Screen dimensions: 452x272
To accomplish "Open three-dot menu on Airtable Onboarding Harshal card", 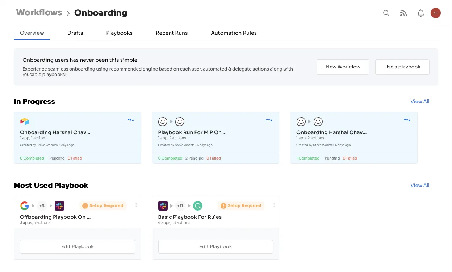I will point(131,120).
